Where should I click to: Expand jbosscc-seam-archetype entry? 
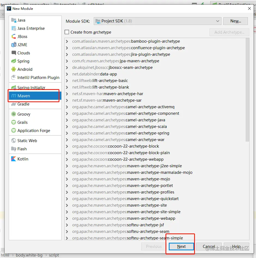tap(67, 68)
